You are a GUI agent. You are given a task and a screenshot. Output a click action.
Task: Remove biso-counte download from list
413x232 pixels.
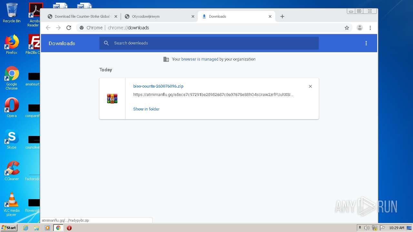click(x=310, y=86)
